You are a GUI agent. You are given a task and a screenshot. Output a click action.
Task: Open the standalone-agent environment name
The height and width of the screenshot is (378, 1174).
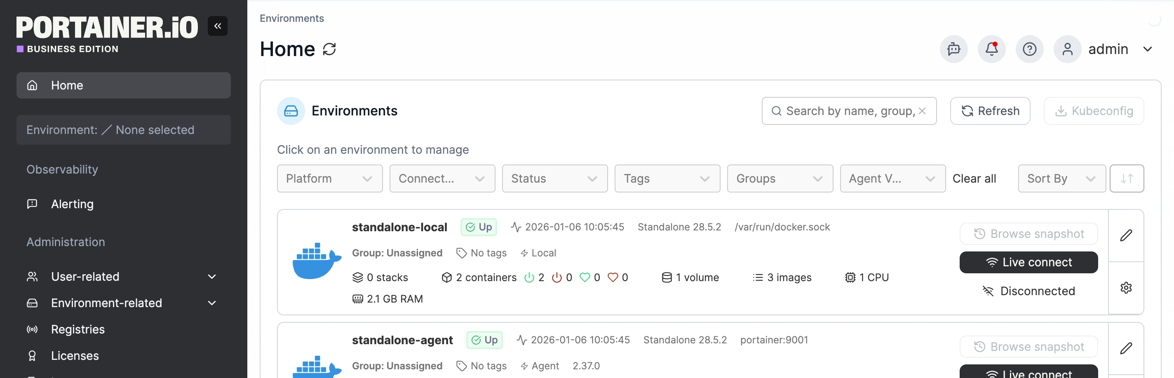402,340
